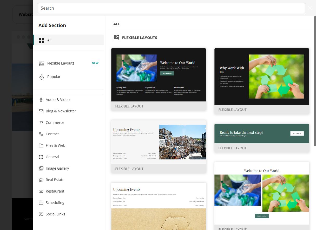316x230 pixels.
Task: Choose Upcoming Events layout with cardboard image
Action: coord(159,206)
